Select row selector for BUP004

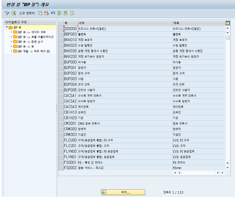61,84
